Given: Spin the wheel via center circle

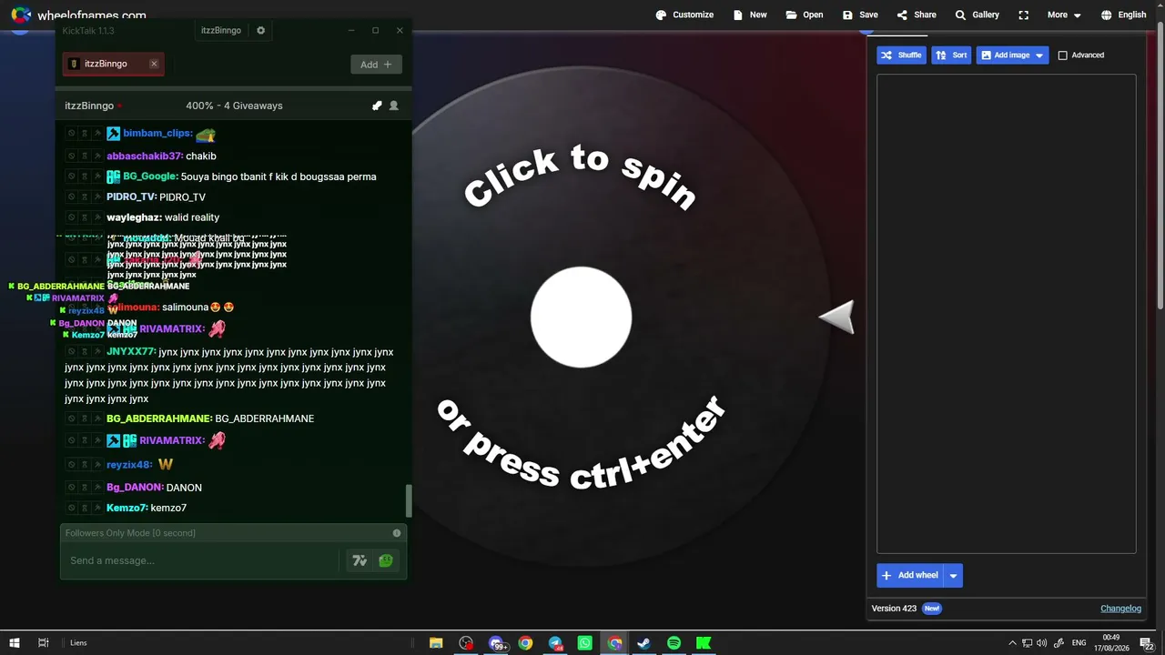Looking at the screenshot, I should pyautogui.click(x=581, y=317).
